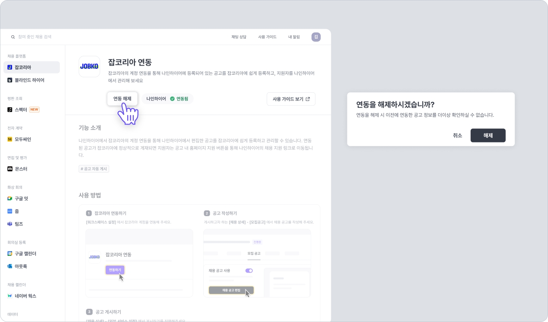Click the 공고 작성하기 step heading
Screen dimensions: 548x322
225,213
